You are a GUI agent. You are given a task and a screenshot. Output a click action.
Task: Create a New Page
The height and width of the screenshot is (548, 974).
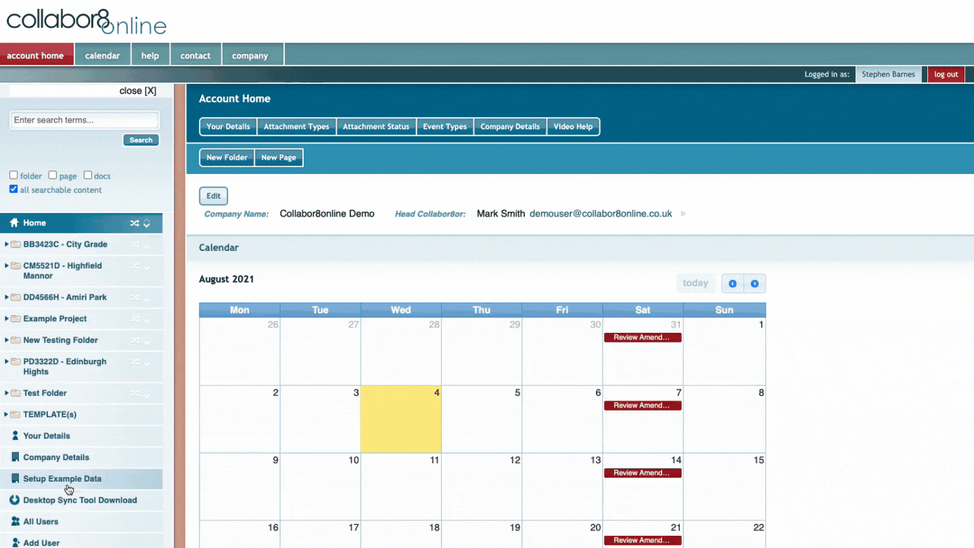click(279, 158)
